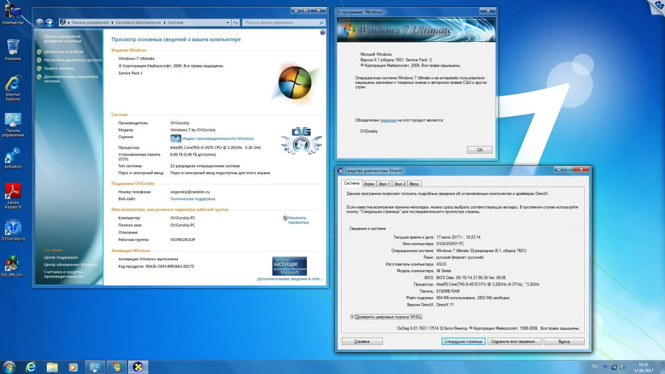This screenshot has height=374, width=665.
Task: Open Настройка удаленного доступа sidebar link
Action: (73, 60)
